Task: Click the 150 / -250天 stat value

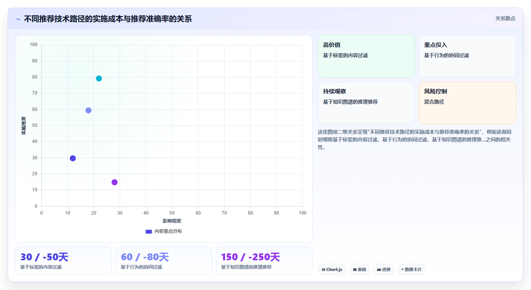Action: tap(251, 257)
